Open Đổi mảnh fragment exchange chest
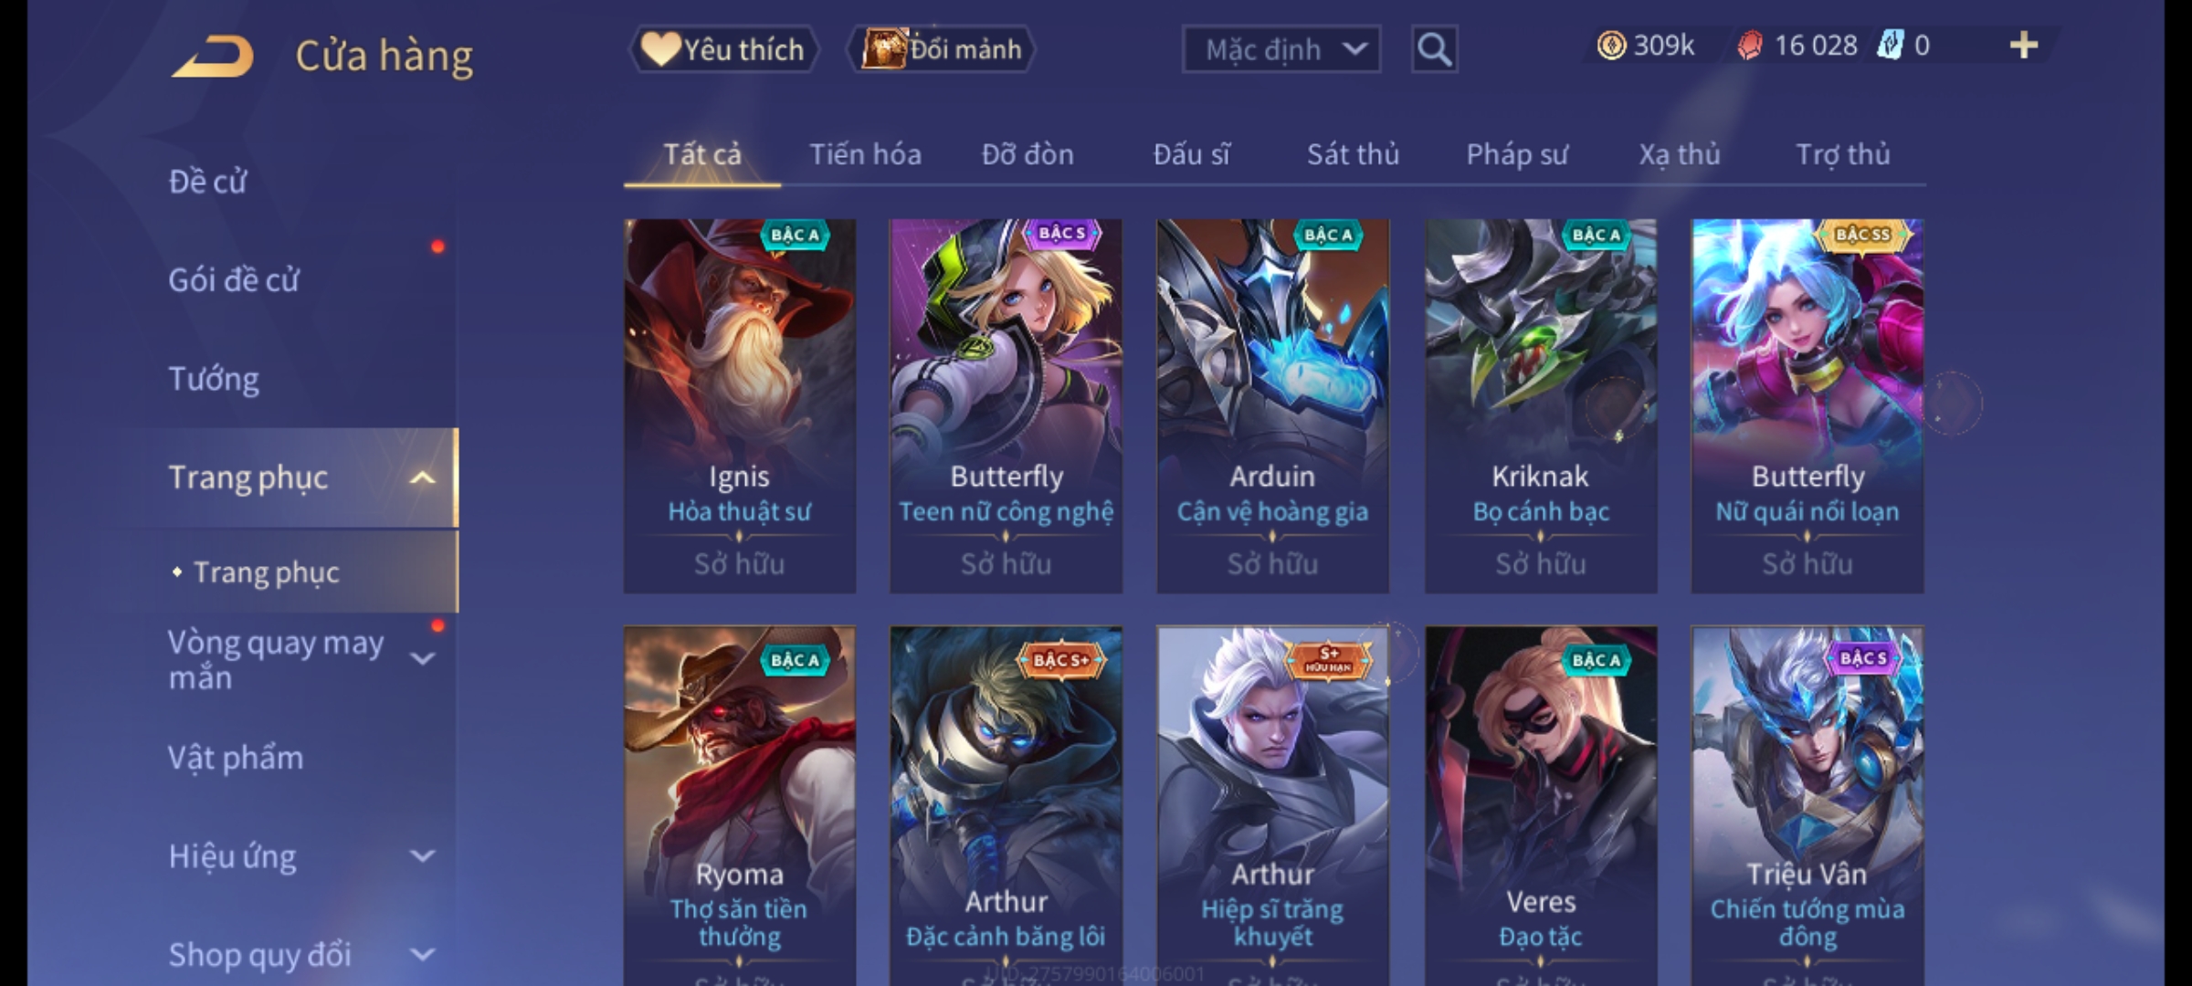 coord(942,49)
